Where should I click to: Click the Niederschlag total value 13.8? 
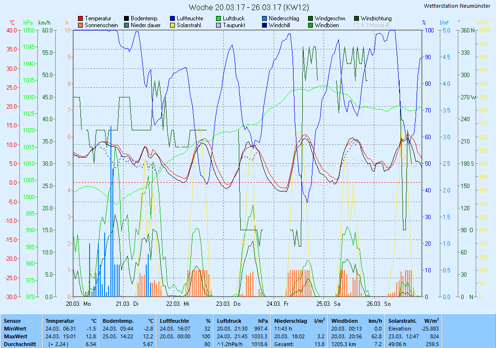(320, 344)
